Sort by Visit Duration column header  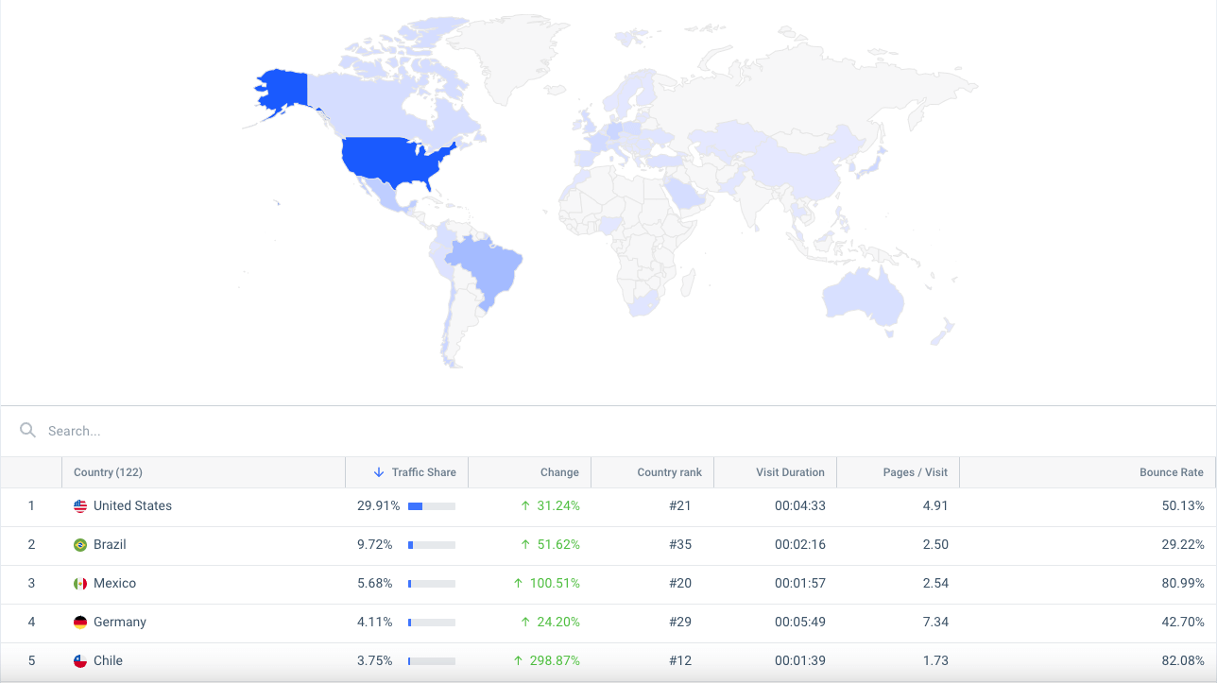click(790, 472)
